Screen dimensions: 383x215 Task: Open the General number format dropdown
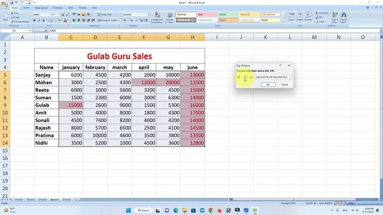pos(146,14)
